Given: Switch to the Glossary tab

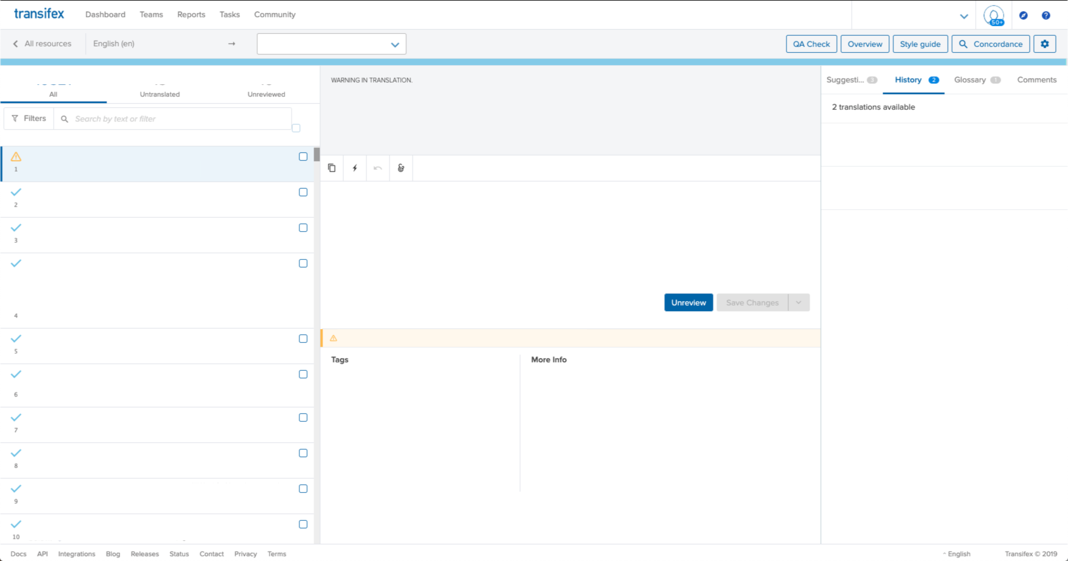Looking at the screenshot, I should pos(971,79).
